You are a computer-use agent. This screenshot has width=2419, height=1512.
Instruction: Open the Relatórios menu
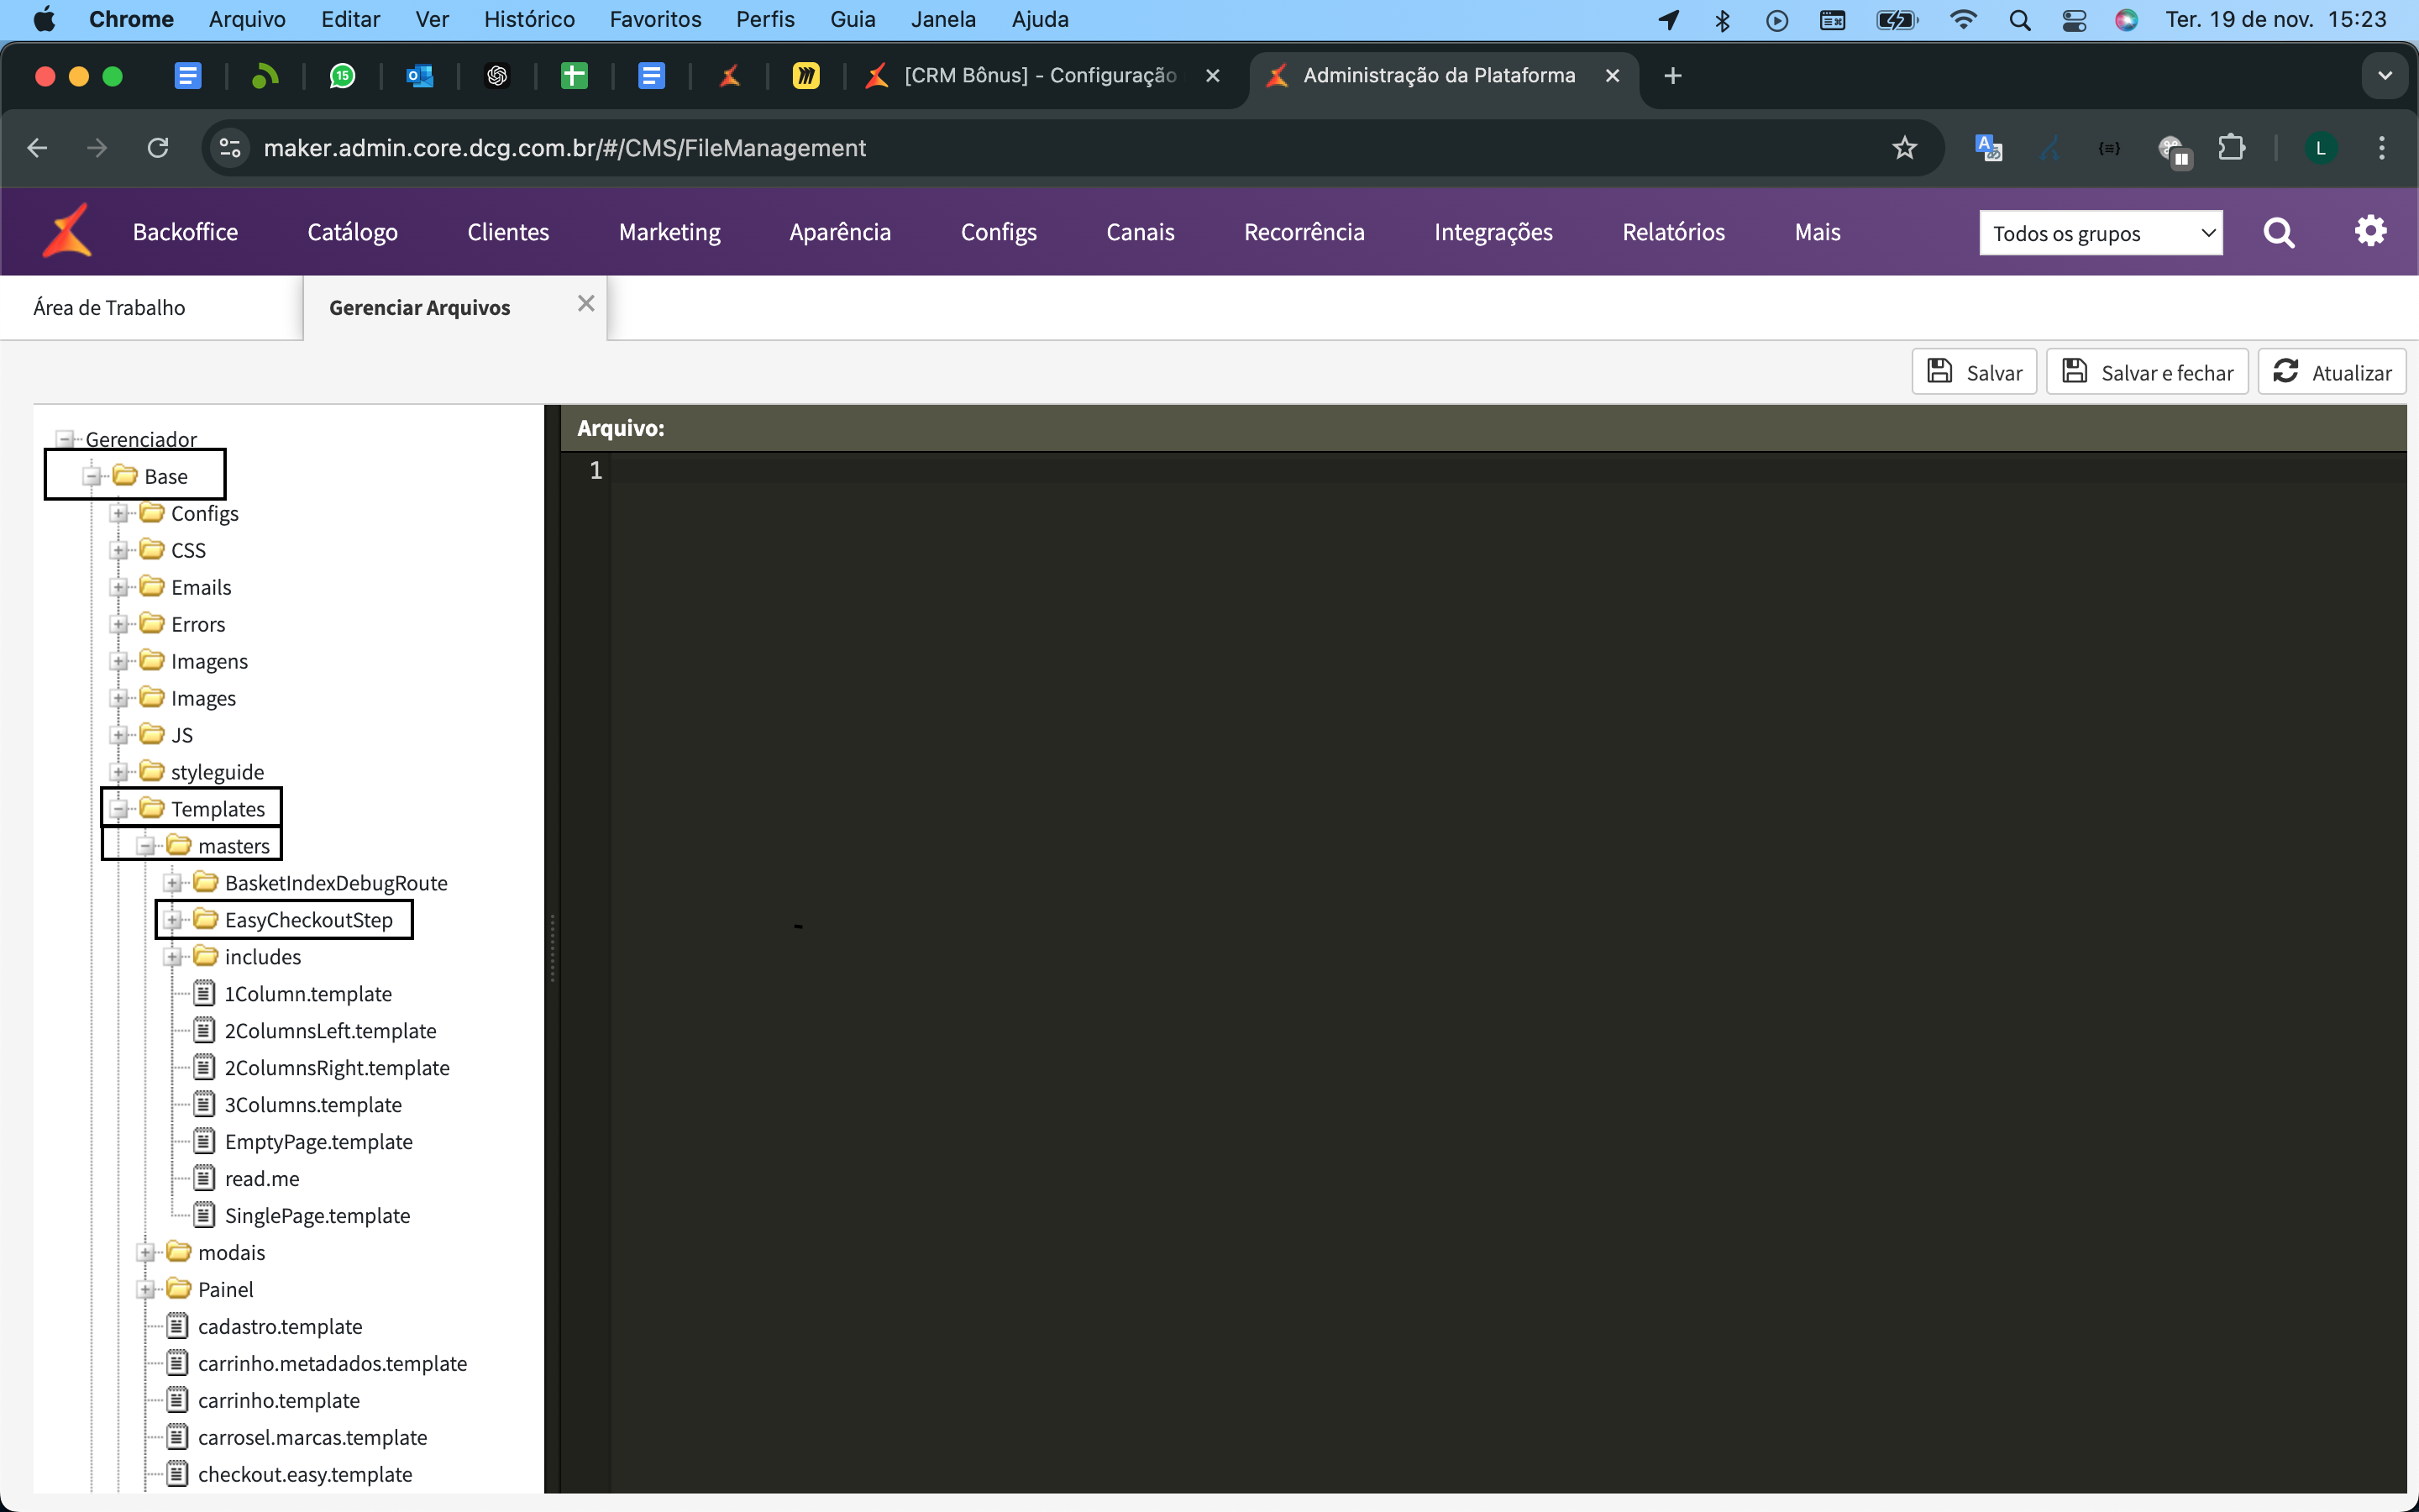point(1673,232)
